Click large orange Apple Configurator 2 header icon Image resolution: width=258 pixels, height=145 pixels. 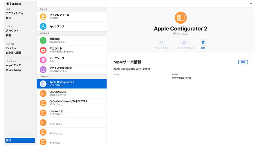pyautogui.click(x=181, y=18)
